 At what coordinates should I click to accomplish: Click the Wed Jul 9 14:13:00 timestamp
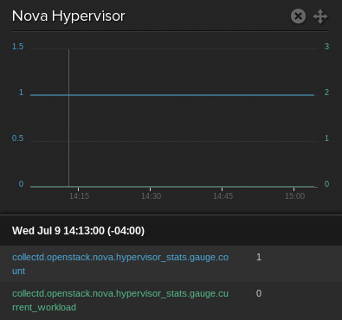tap(78, 231)
